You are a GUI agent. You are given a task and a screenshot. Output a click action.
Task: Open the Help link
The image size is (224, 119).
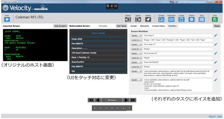coord(219,116)
